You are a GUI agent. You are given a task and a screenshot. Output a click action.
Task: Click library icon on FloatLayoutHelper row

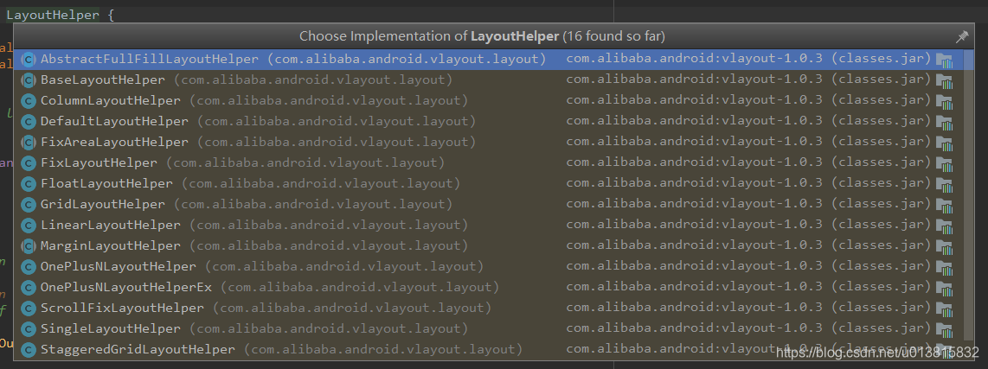pyautogui.click(x=944, y=185)
